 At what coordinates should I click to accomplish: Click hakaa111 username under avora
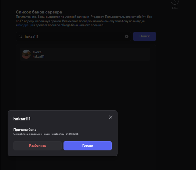point(38,57)
